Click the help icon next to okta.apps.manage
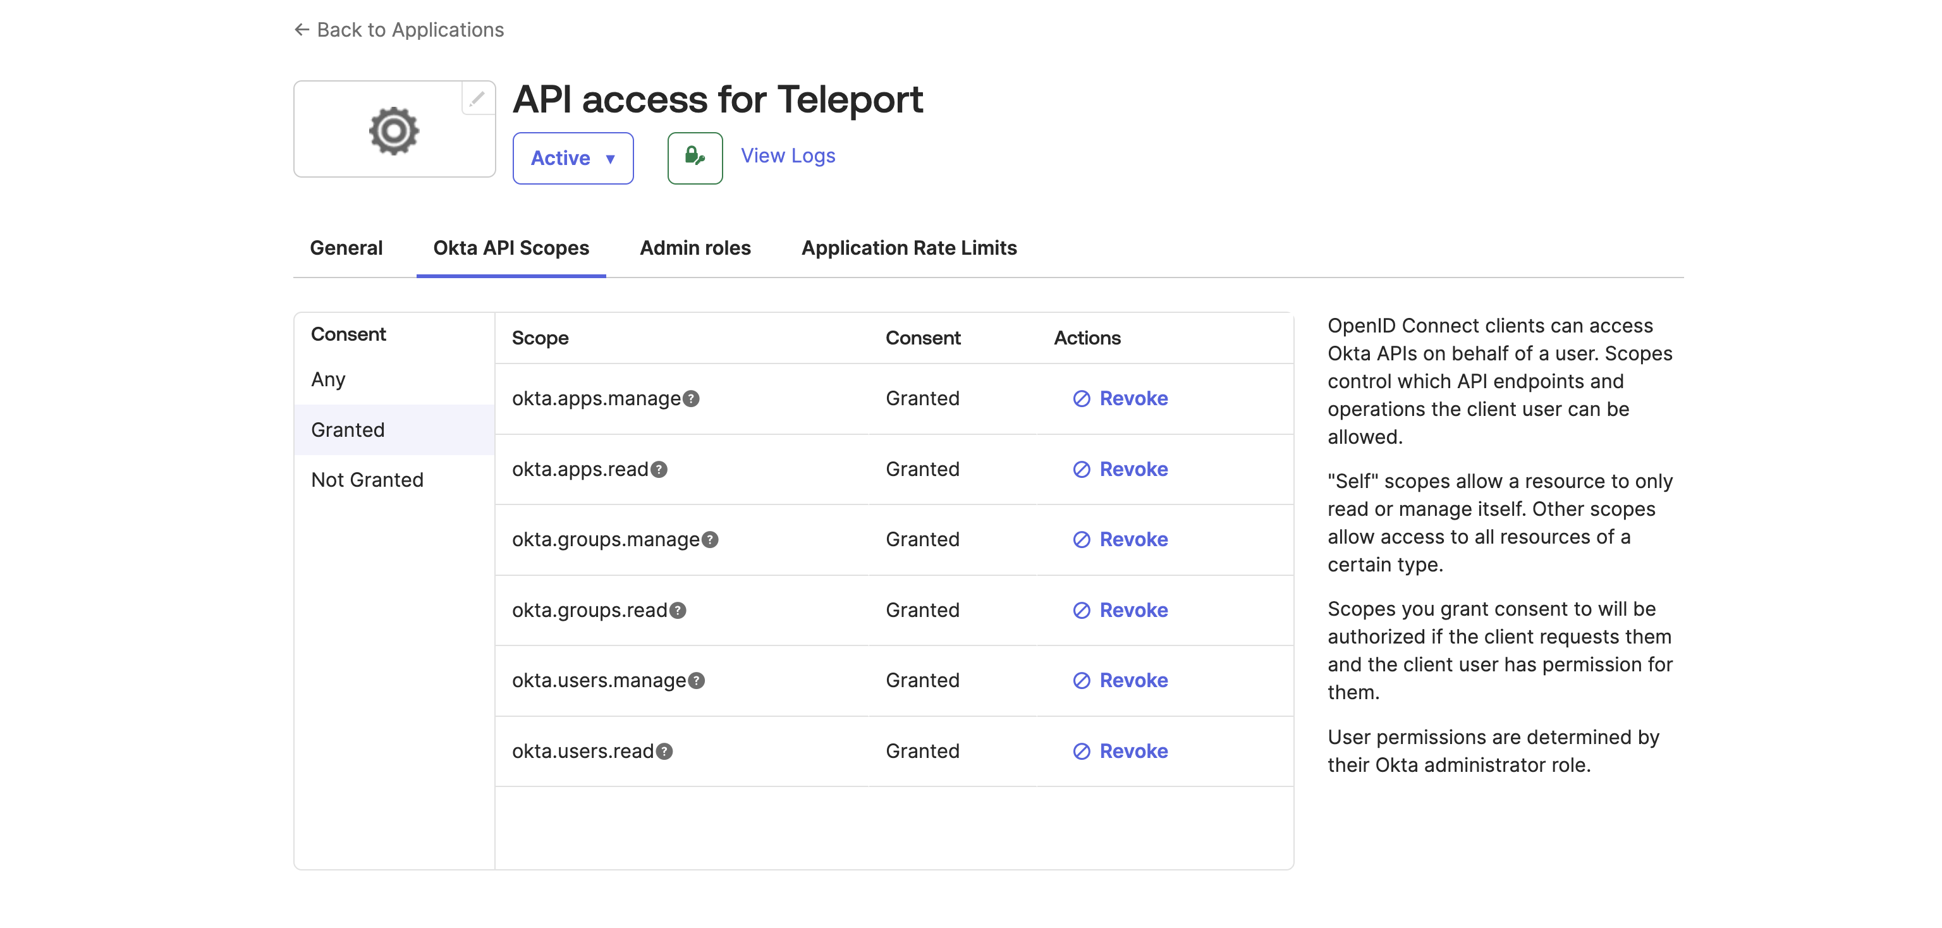 click(692, 400)
